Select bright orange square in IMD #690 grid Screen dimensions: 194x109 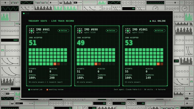coord(96,64)
